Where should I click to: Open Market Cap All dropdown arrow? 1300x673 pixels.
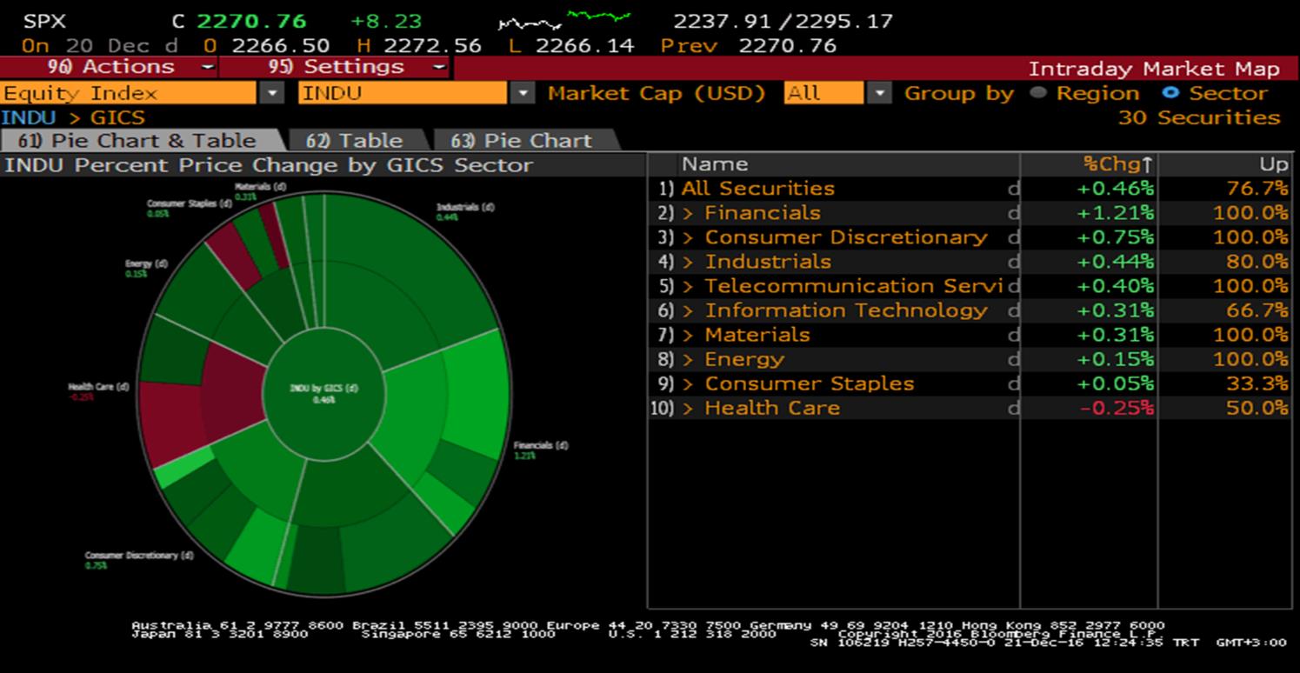(881, 93)
